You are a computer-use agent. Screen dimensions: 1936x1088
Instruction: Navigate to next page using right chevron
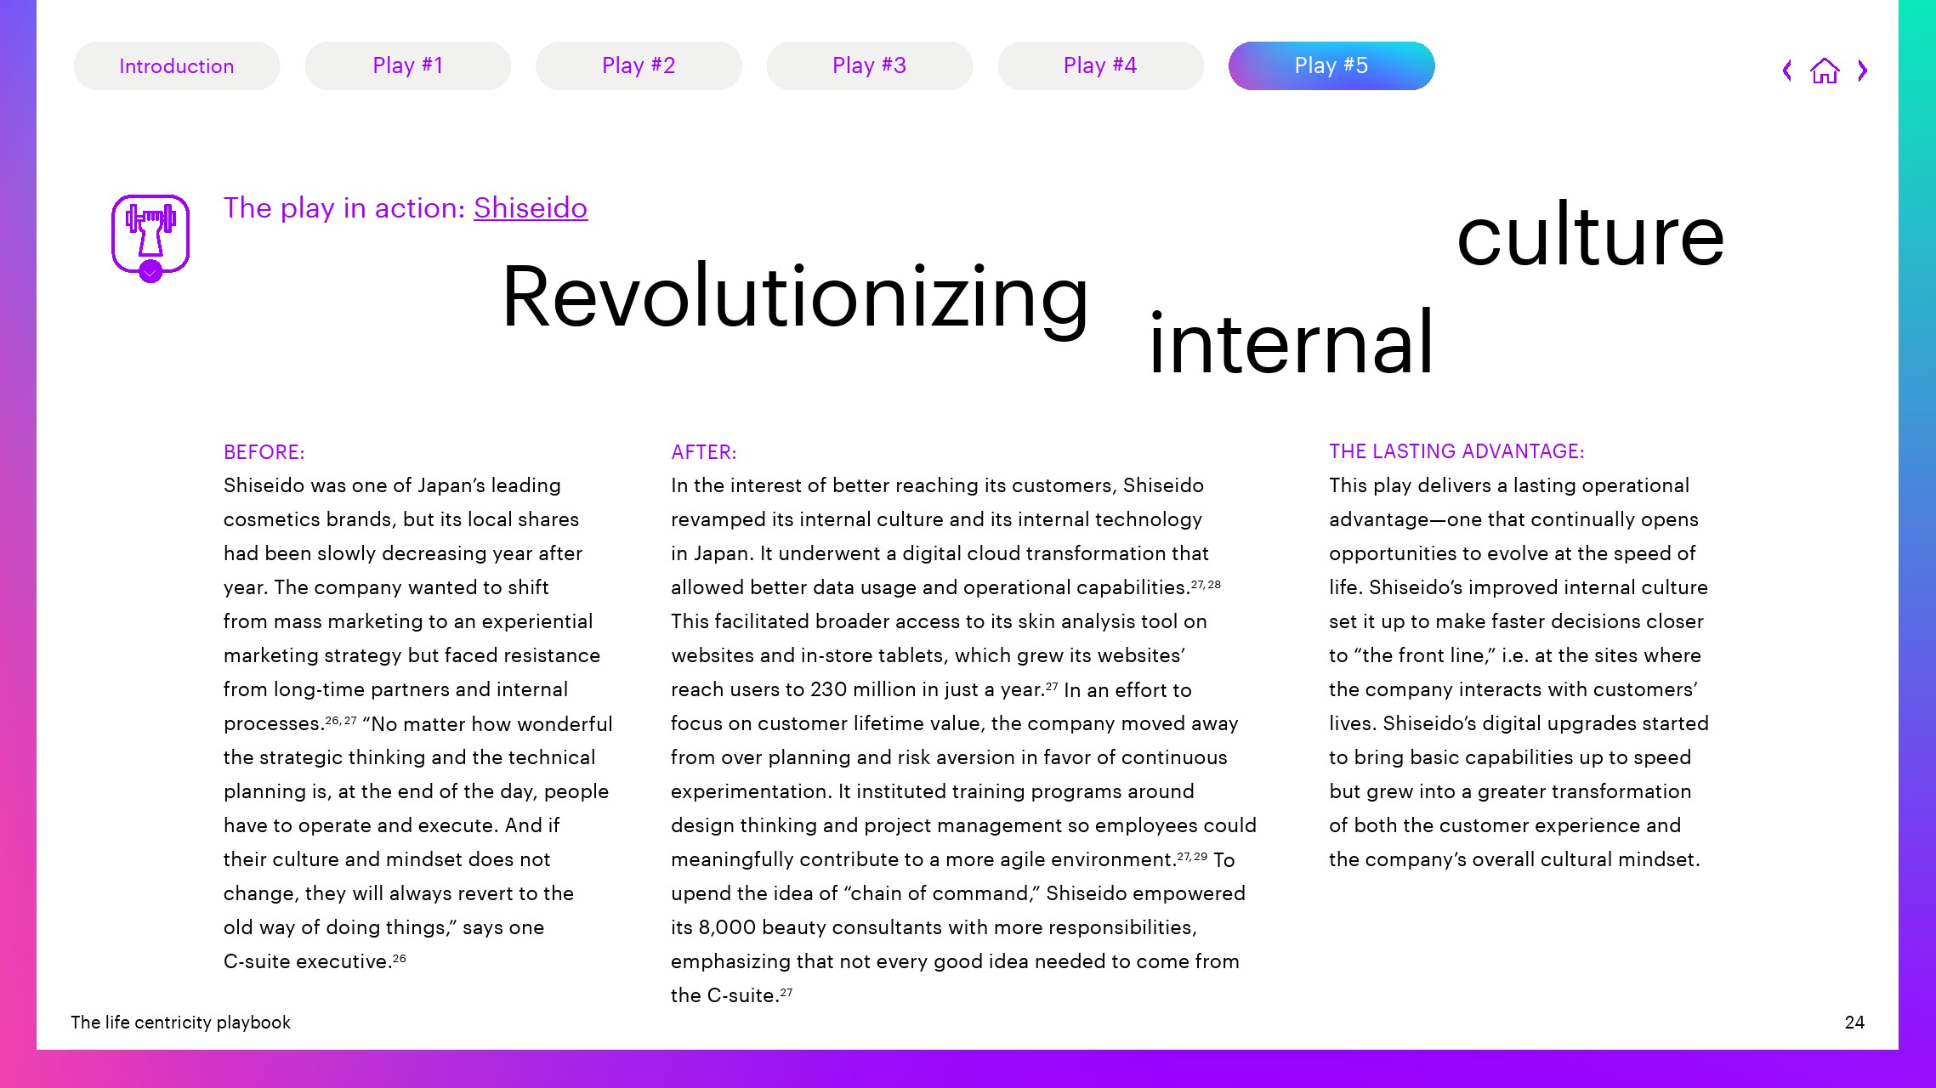pos(1863,71)
